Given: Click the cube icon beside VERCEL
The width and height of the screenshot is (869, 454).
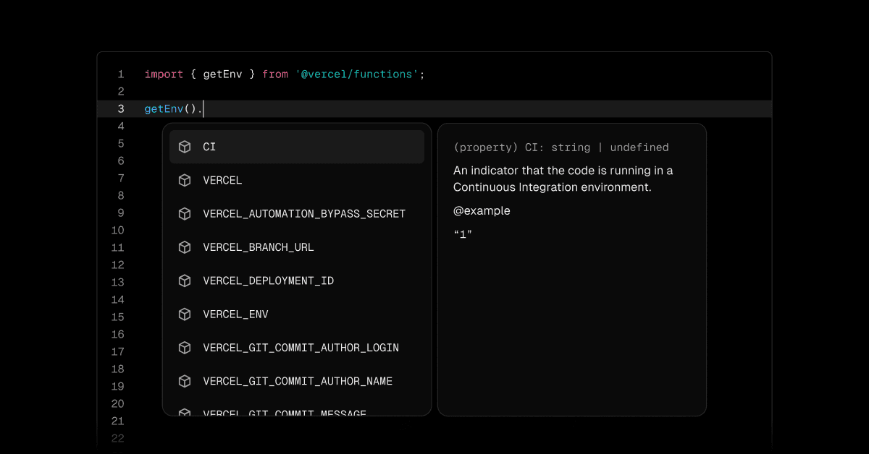Looking at the screenshot, I should [x=185, y=181].
